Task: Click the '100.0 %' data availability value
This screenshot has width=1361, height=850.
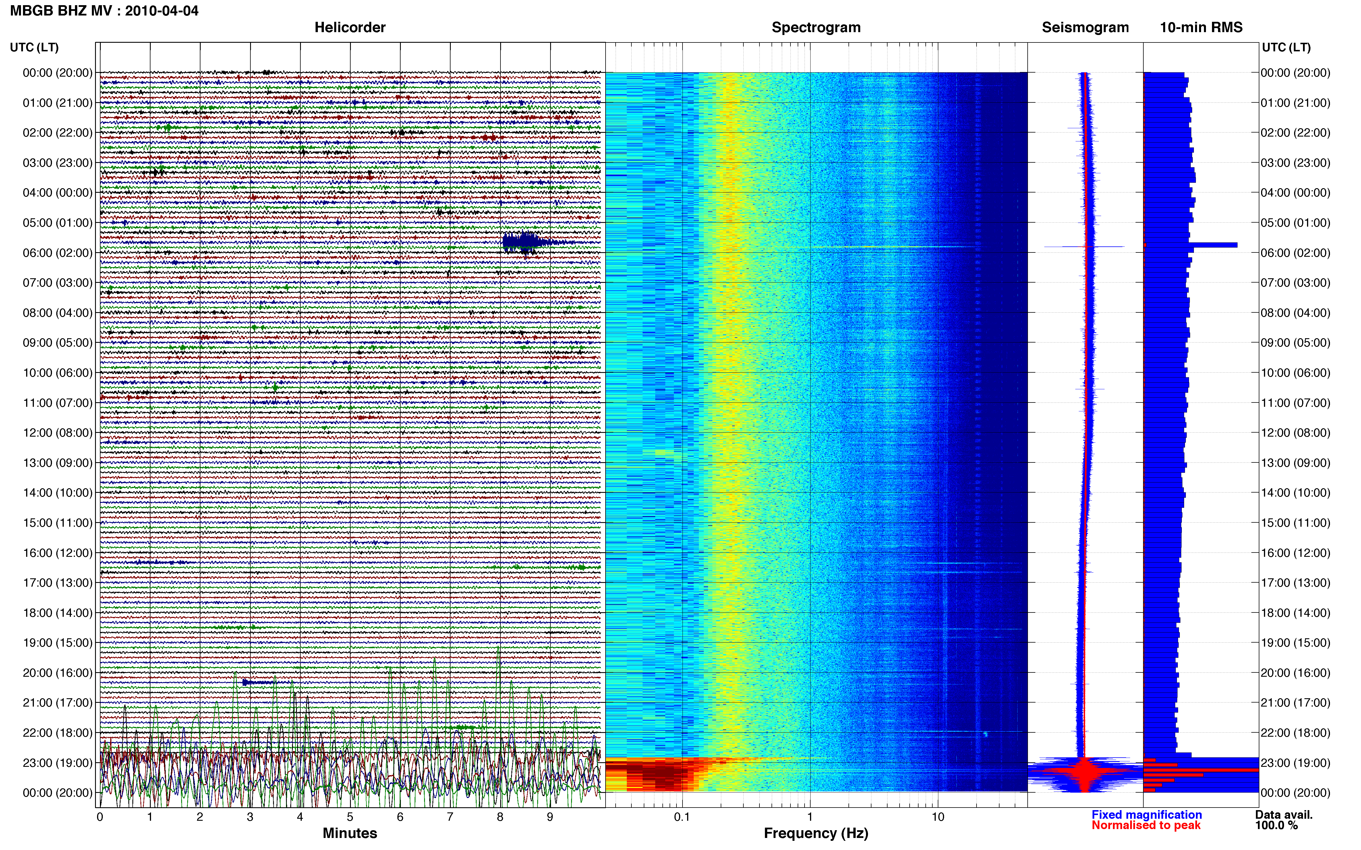Action: click(1277, 825)
